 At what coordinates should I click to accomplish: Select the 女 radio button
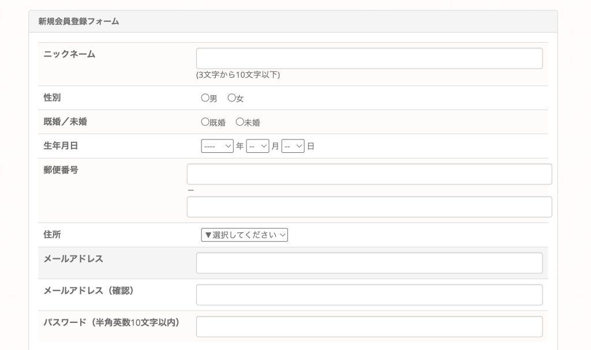tap(231, 98)
